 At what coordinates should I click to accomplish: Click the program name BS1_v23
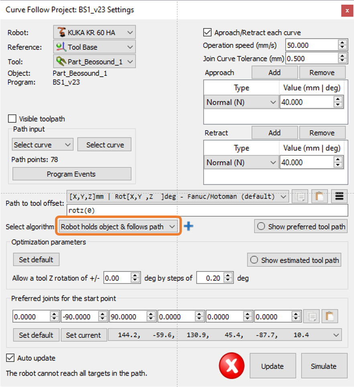[66, 82]
